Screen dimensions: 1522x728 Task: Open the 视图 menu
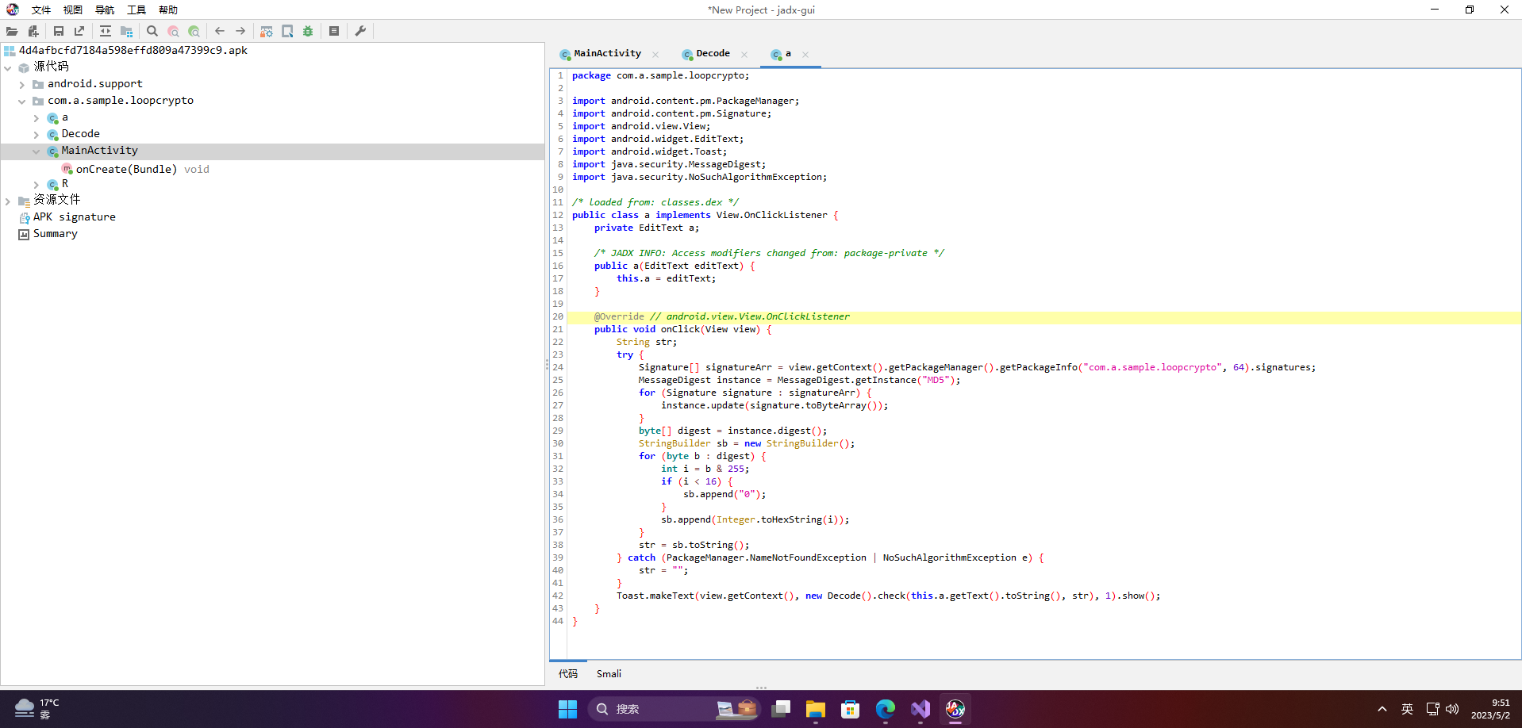[73, 10]
